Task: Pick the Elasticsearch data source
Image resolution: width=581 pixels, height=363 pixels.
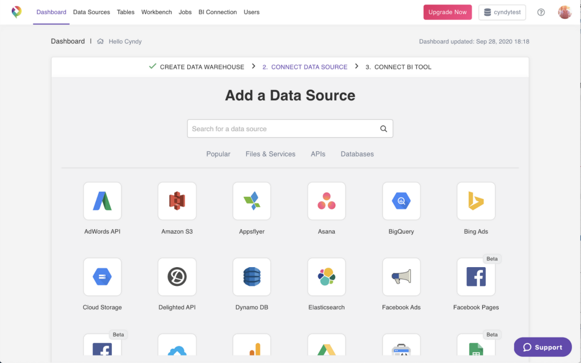Action: click(326, 277)
